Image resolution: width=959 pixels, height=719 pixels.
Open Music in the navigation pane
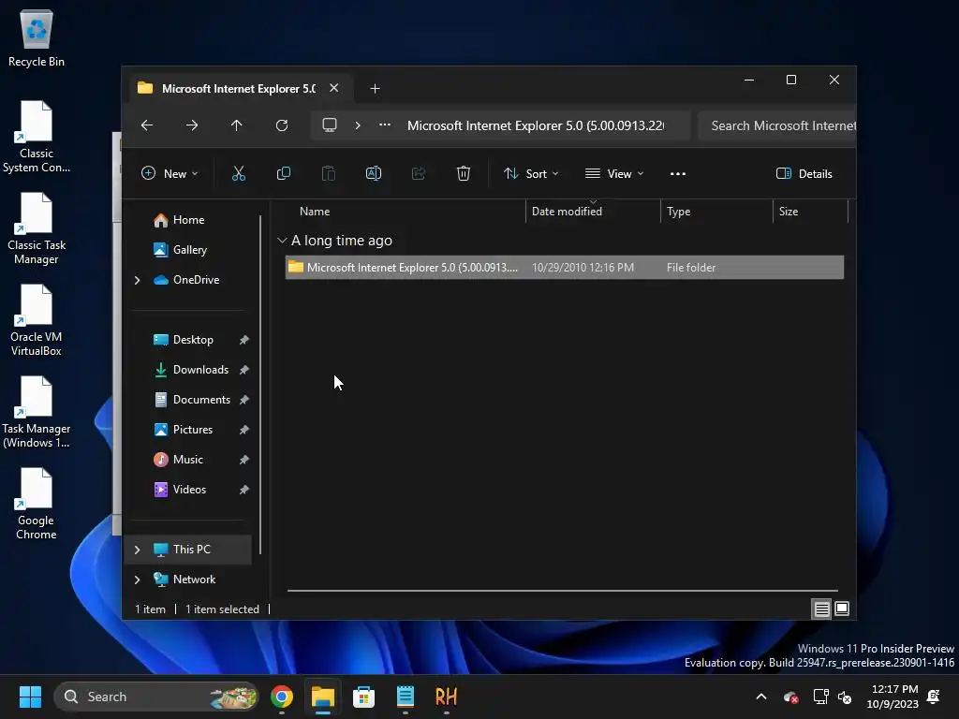pyautogui.click(x=187, y=460)
